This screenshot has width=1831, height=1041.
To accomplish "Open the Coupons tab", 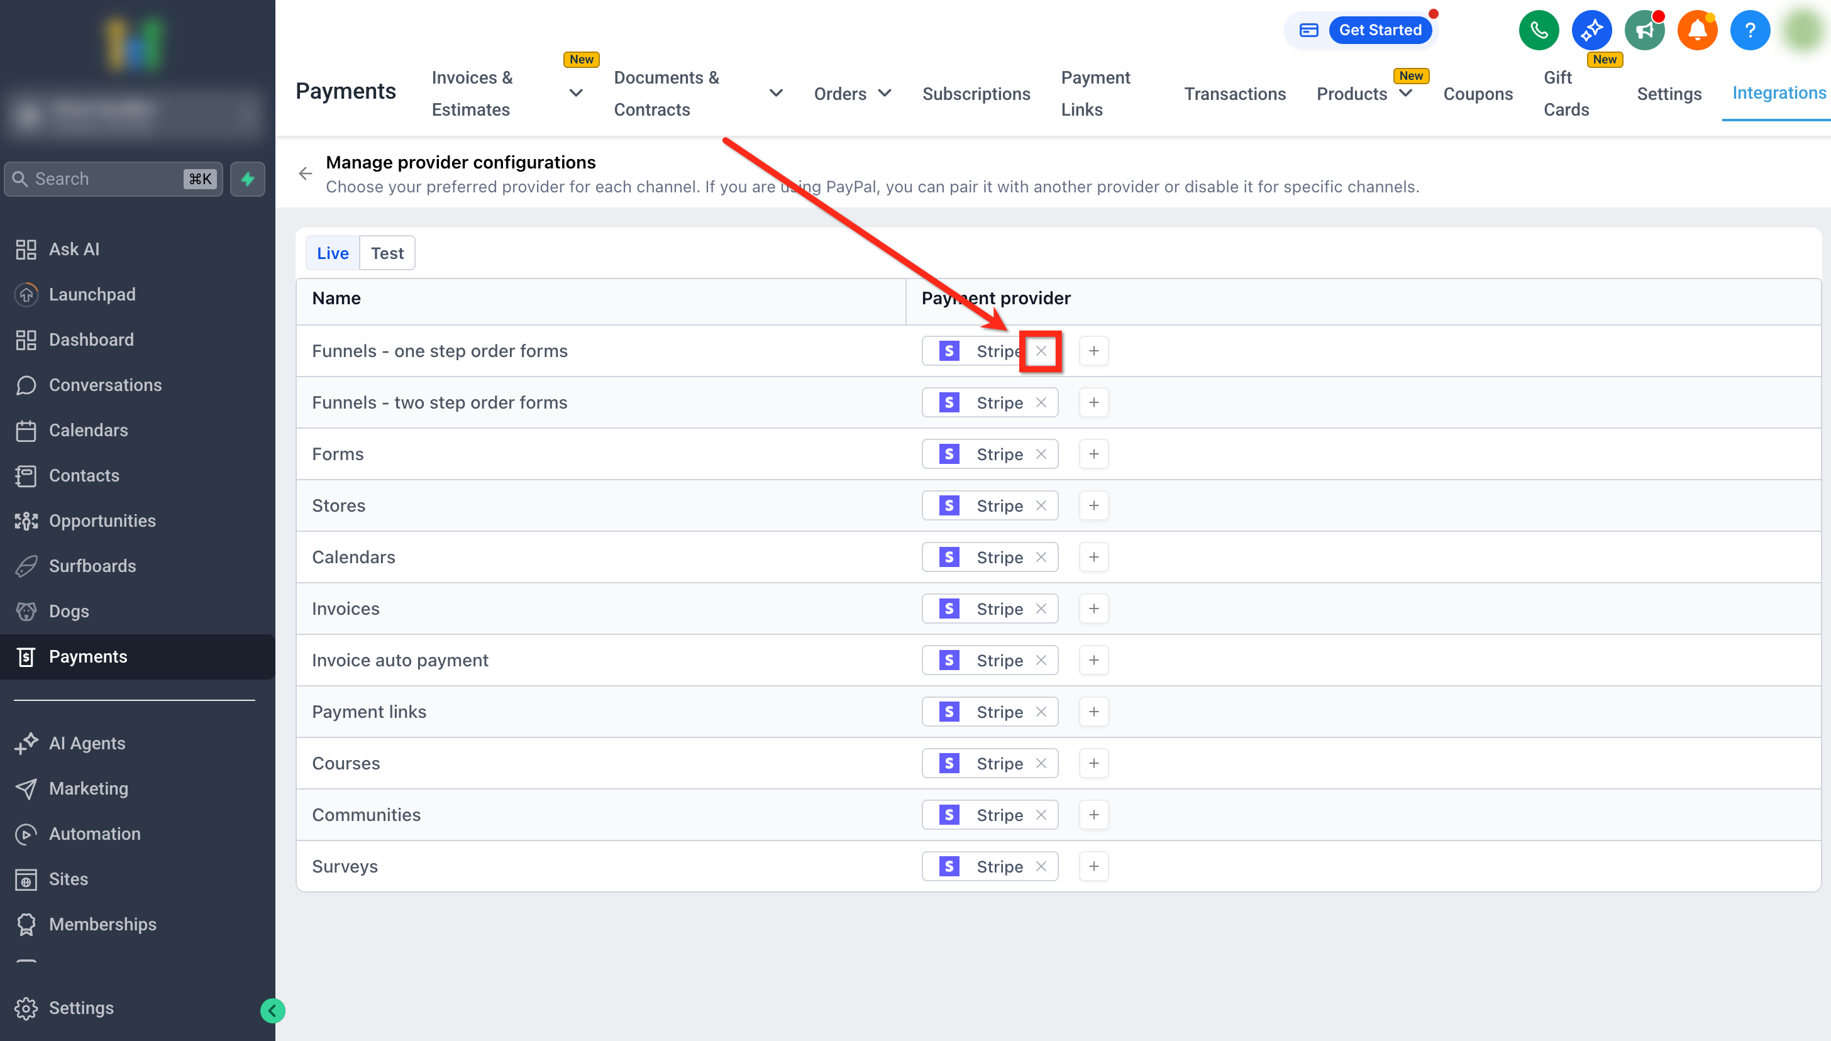I will pos(1478,94).
